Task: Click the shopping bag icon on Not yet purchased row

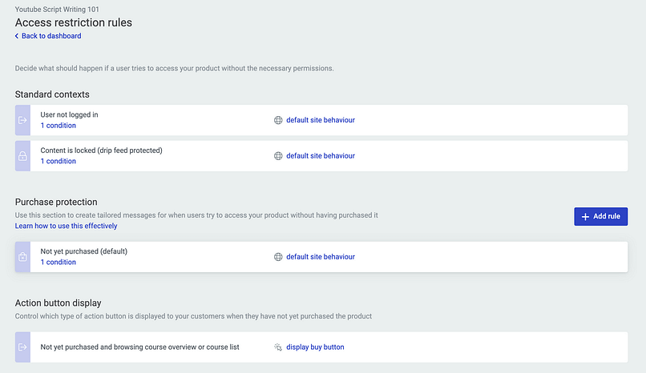Action: (x=22, y=257)
